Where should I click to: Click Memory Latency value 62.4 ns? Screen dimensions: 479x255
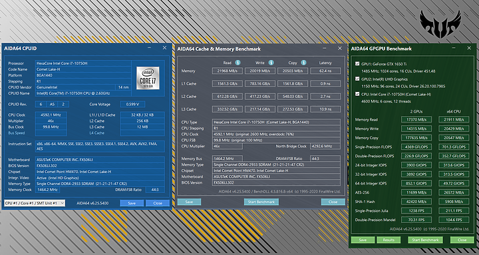pyautogui.click(x=325, y=71)
